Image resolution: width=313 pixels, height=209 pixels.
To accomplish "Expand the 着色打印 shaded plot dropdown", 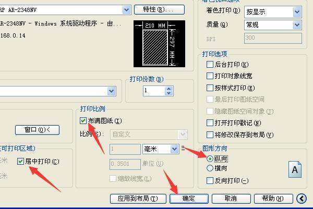I will [x=297, y=11].
